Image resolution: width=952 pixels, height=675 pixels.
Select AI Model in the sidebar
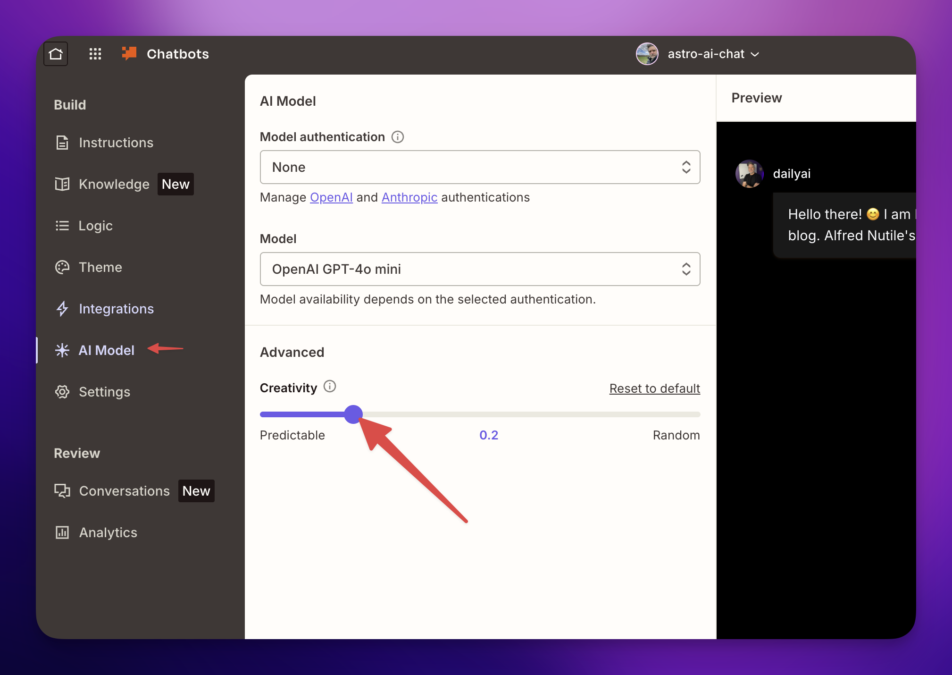point(107,350)
